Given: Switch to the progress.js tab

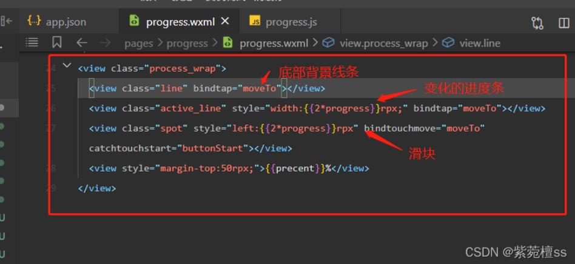Looking at the screenshot, I should (284, 22).
